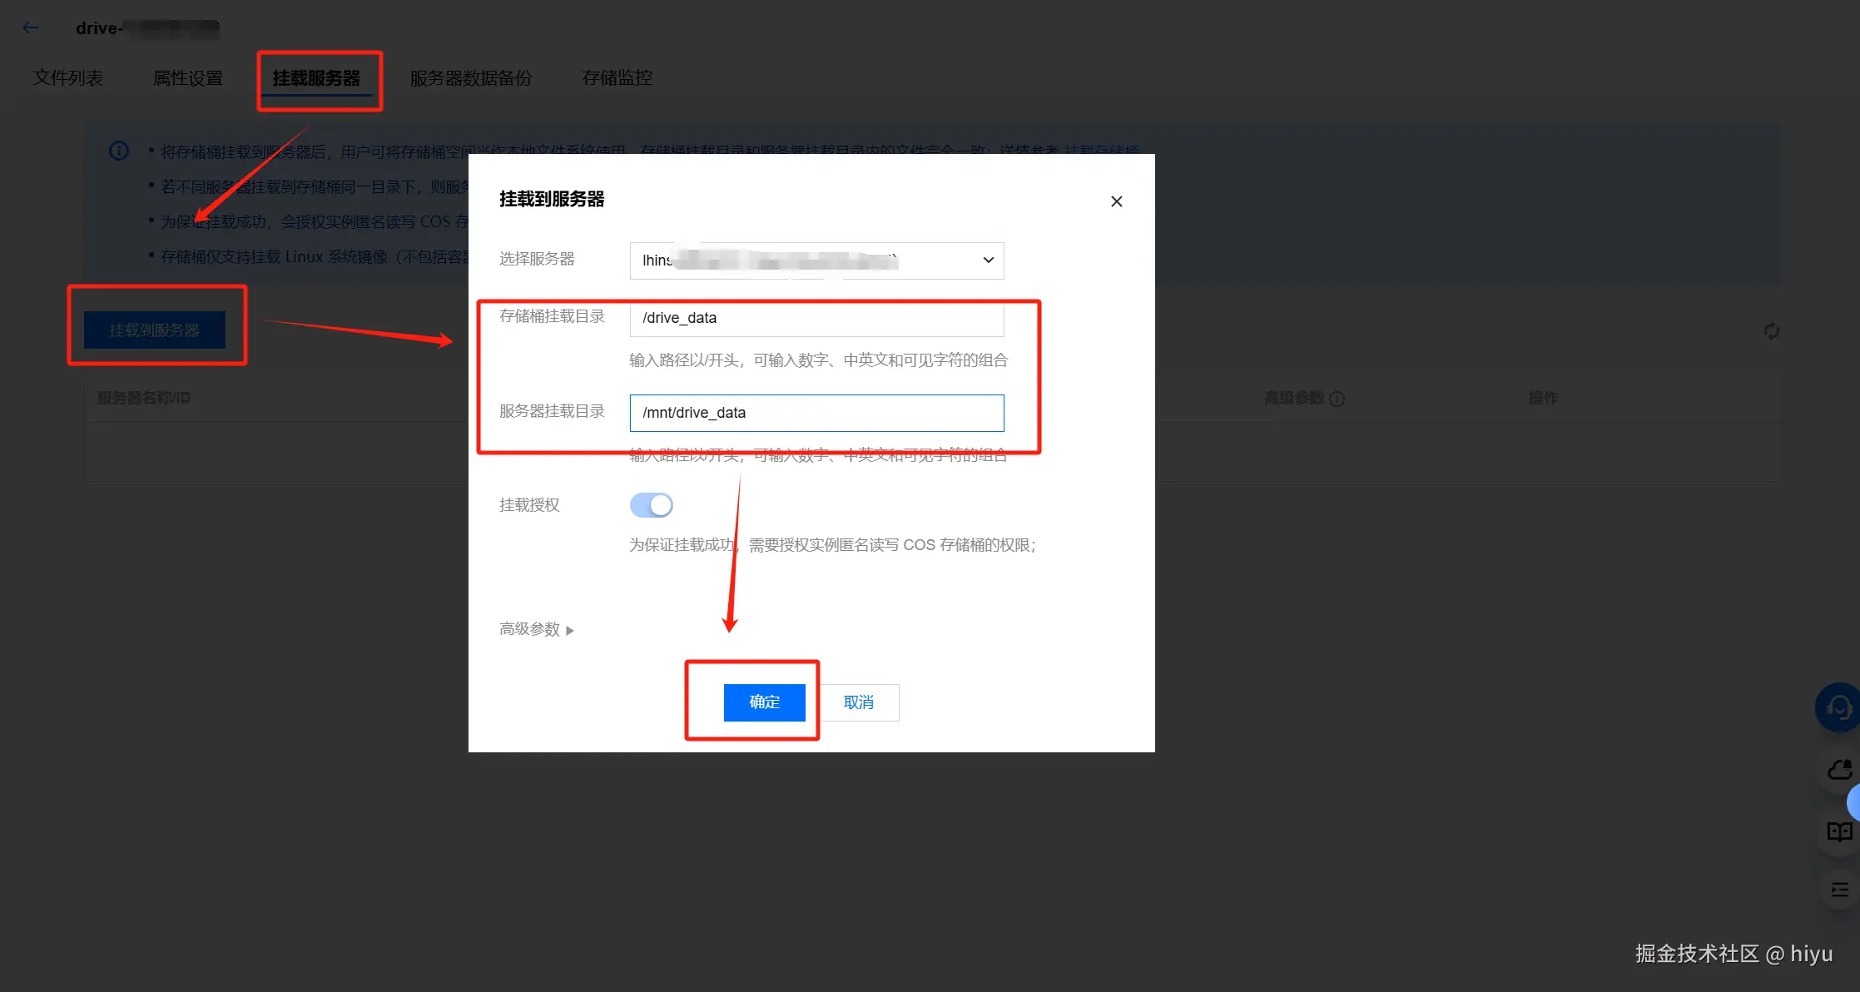This screenshot has height=992, width=1860.
Task: Switch to 服务器数据备份 tab
Action: [470, 78]
